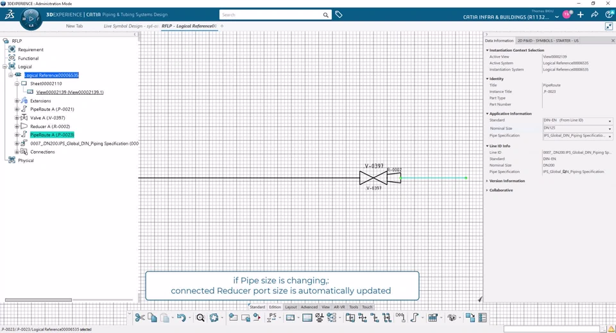
Task: Open the 3DEXPERIENCE compass
Action: click(31, 19)
